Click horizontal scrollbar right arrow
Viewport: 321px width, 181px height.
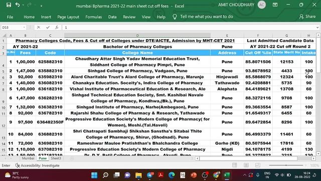point(313,158)
